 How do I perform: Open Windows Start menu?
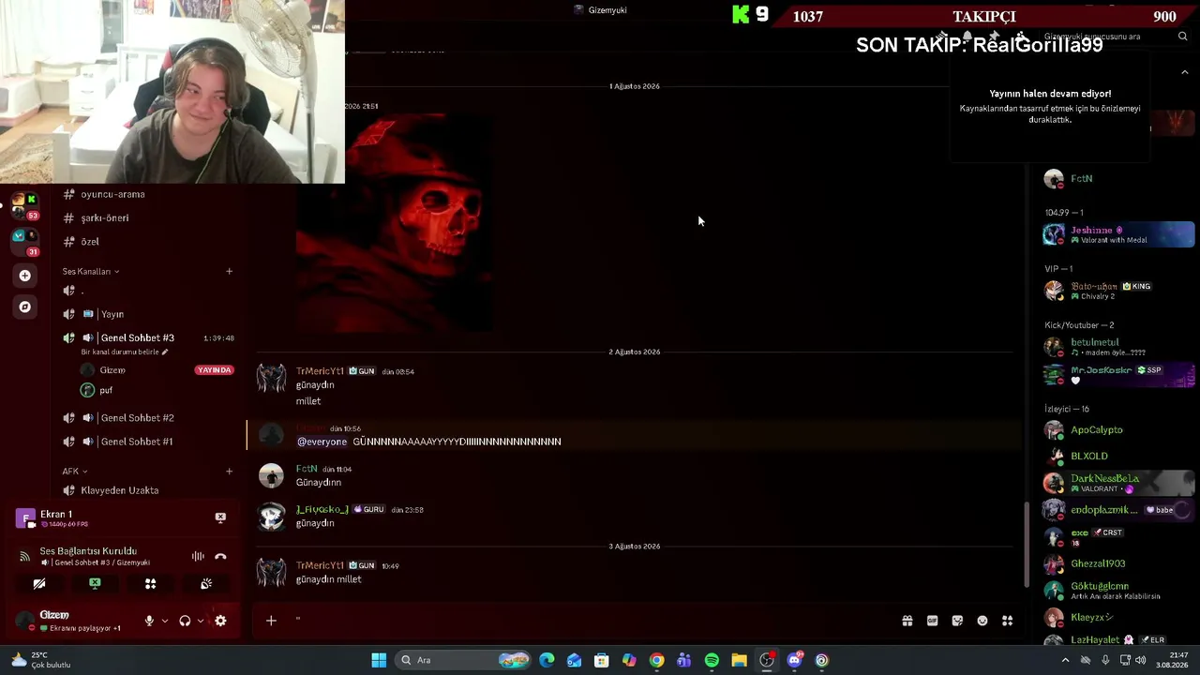click(379, 660)
